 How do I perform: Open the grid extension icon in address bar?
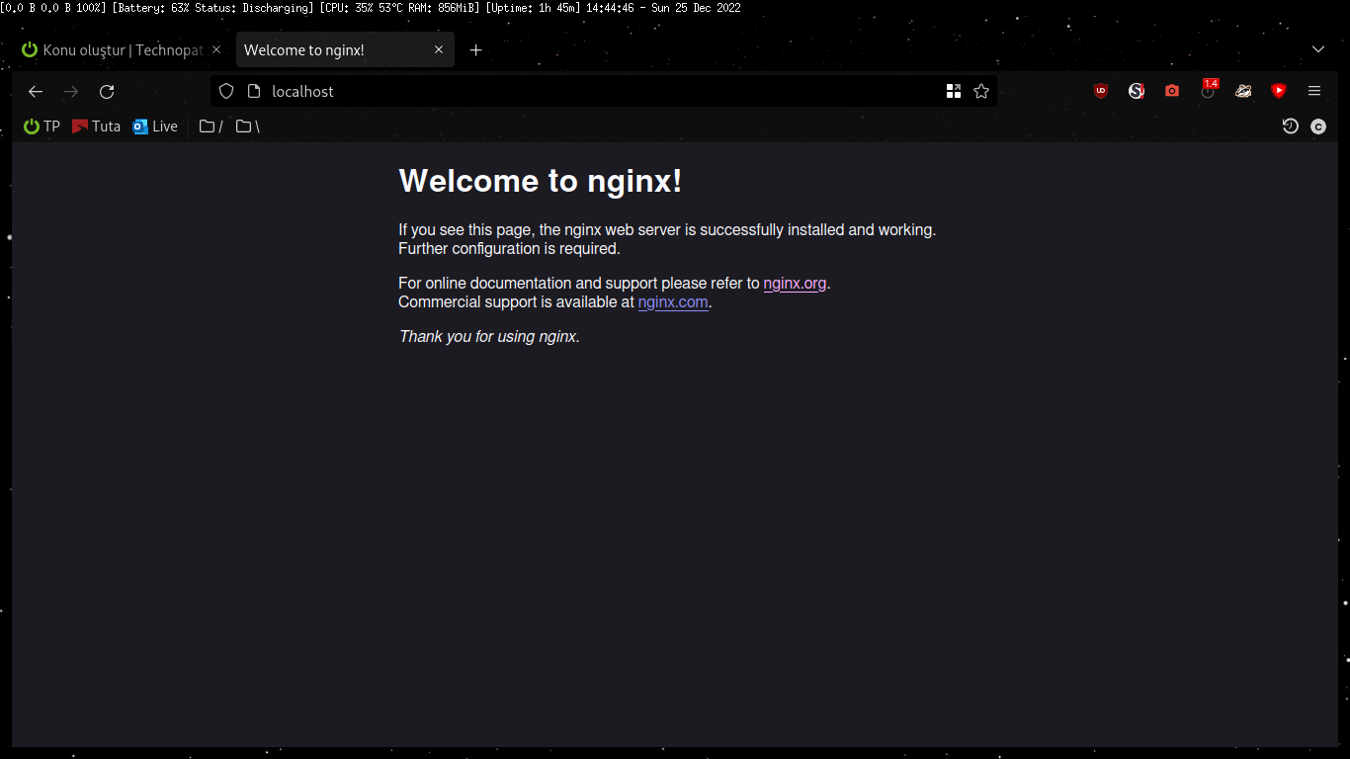tap(954, 92)
